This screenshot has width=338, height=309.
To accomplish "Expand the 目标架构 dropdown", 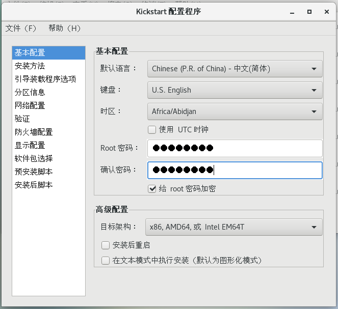I will click(x=234, y=227).
